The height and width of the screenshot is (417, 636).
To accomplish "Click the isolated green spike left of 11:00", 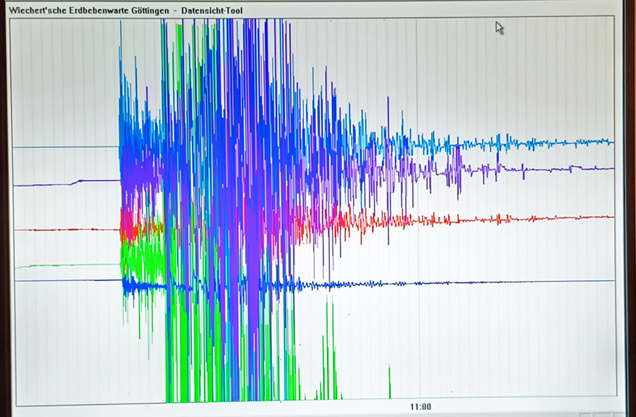I will (389, 381).
